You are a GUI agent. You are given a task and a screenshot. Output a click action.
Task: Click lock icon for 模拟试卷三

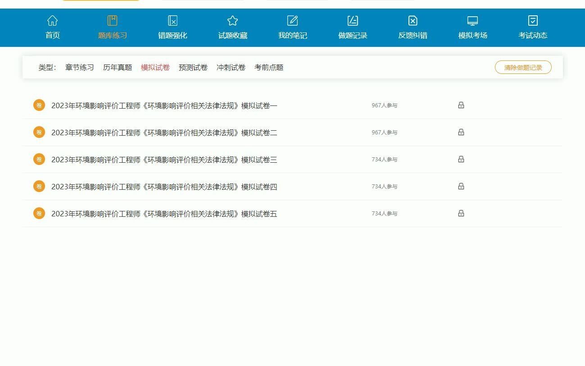pos(461,159)
